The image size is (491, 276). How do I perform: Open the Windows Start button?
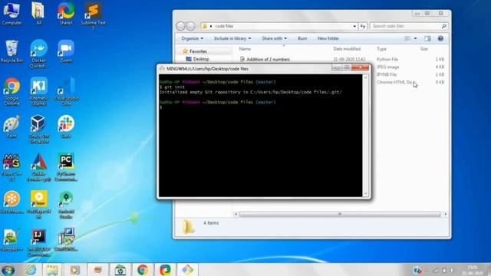point(8,270)
